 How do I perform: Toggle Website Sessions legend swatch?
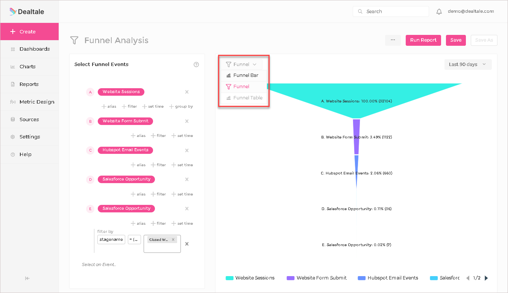point(229,278)
